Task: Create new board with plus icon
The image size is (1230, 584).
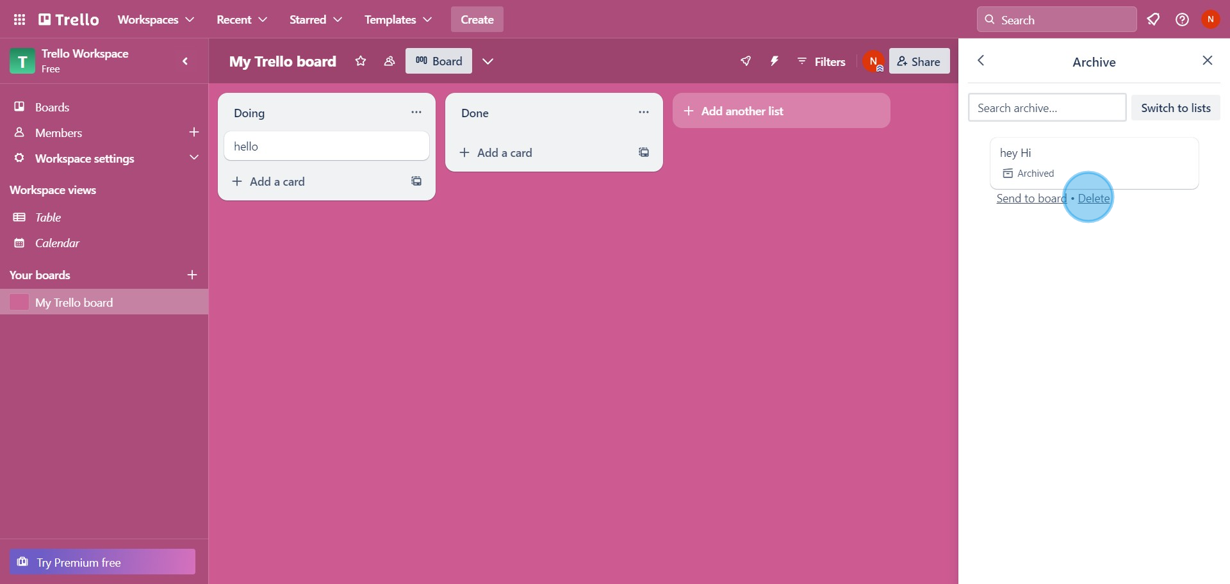Action: pyautogui.click(x=192, y=275)
